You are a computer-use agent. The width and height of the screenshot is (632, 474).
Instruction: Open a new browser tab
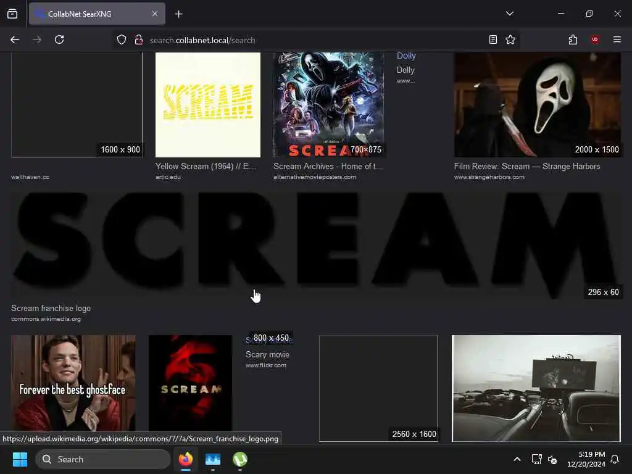(178, 14)
